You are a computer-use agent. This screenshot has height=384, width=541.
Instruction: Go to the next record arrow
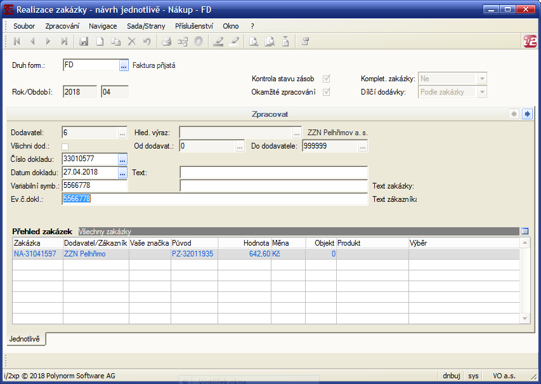point(48,41)
